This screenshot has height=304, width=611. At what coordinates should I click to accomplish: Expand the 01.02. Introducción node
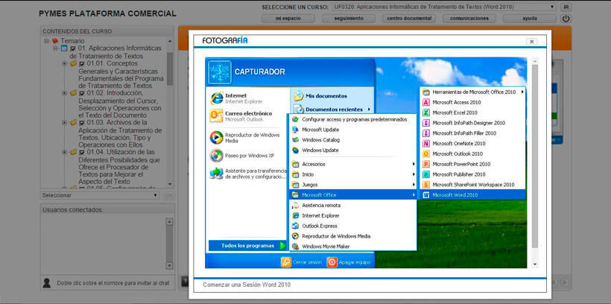point(65,92)
